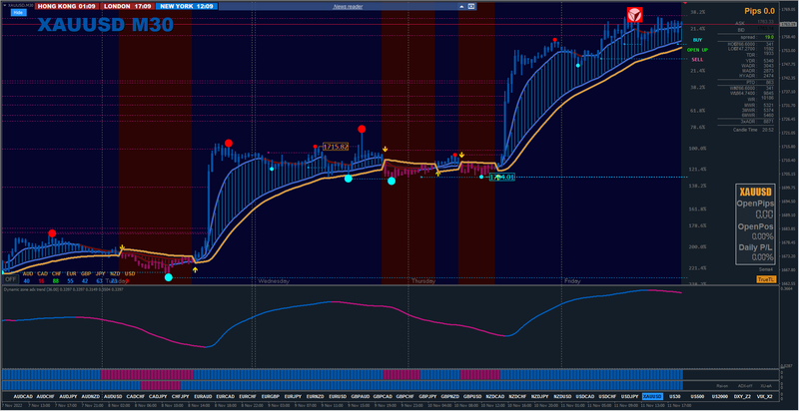Select the GBPUSD symbol button

(x=472, y=396)
